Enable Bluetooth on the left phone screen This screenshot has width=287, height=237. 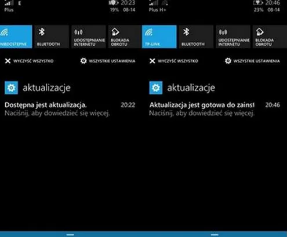(x=52, y=37)
